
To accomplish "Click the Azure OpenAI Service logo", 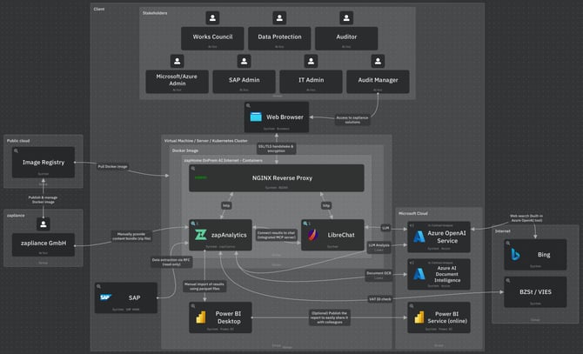I will coord(419,237).
